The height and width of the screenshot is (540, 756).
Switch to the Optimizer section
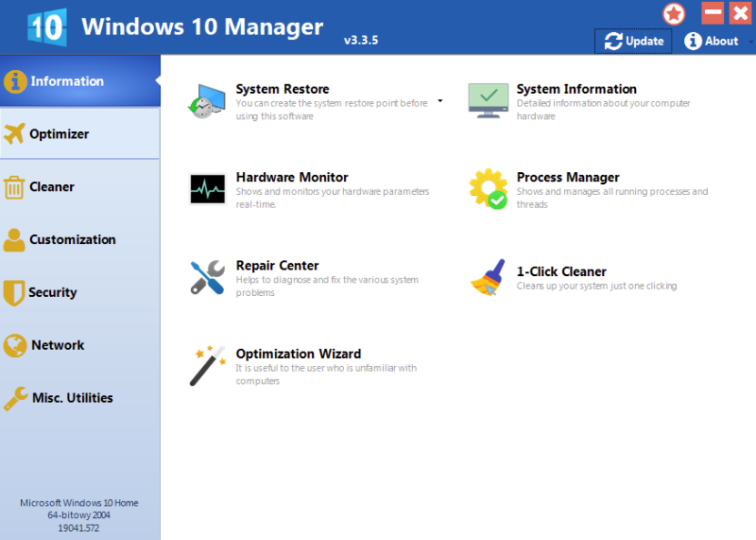coord(80,133)
